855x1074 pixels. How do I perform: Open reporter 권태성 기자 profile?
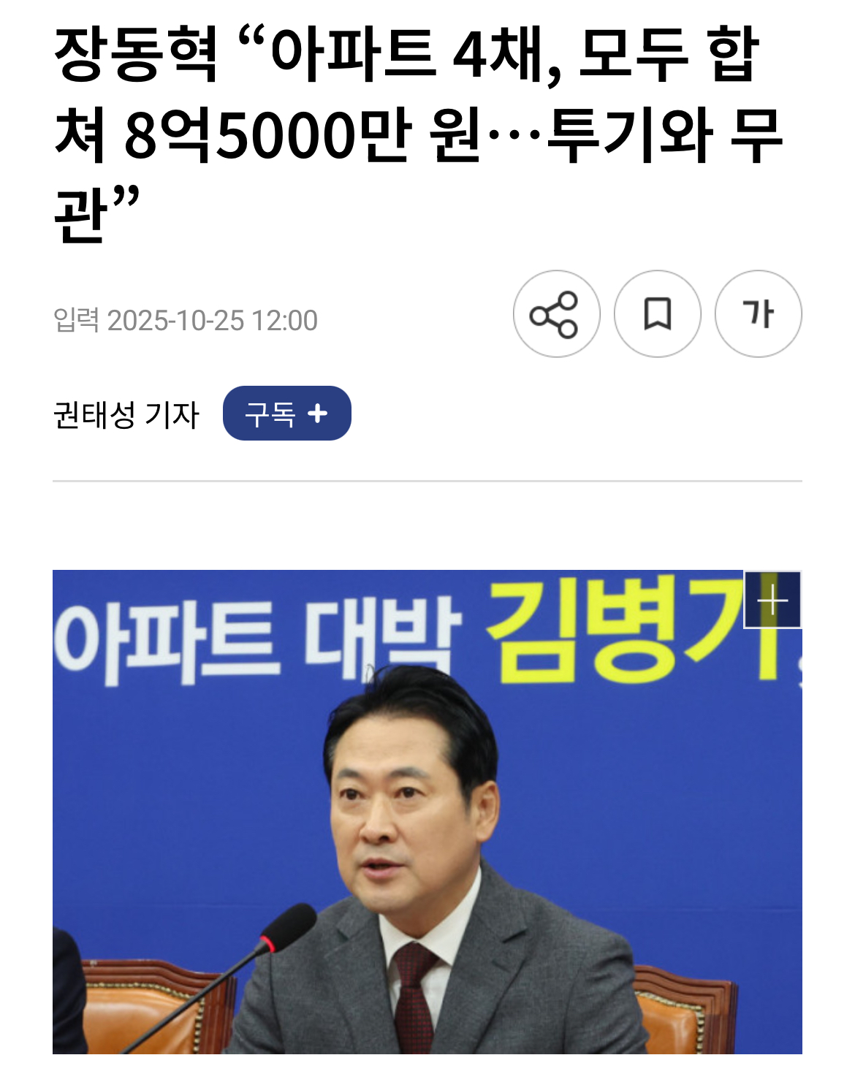pyautogui.click(x=126, y=414)
